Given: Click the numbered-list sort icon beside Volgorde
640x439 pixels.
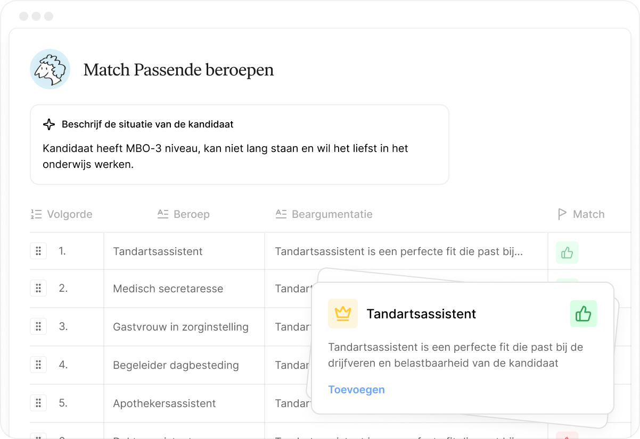Looking at the screenshot, I should [x=36, y=214].
